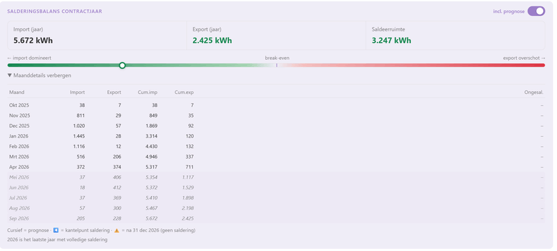
Task: Click import value 1.445 for Jan 2026
Action: (79, 136)
